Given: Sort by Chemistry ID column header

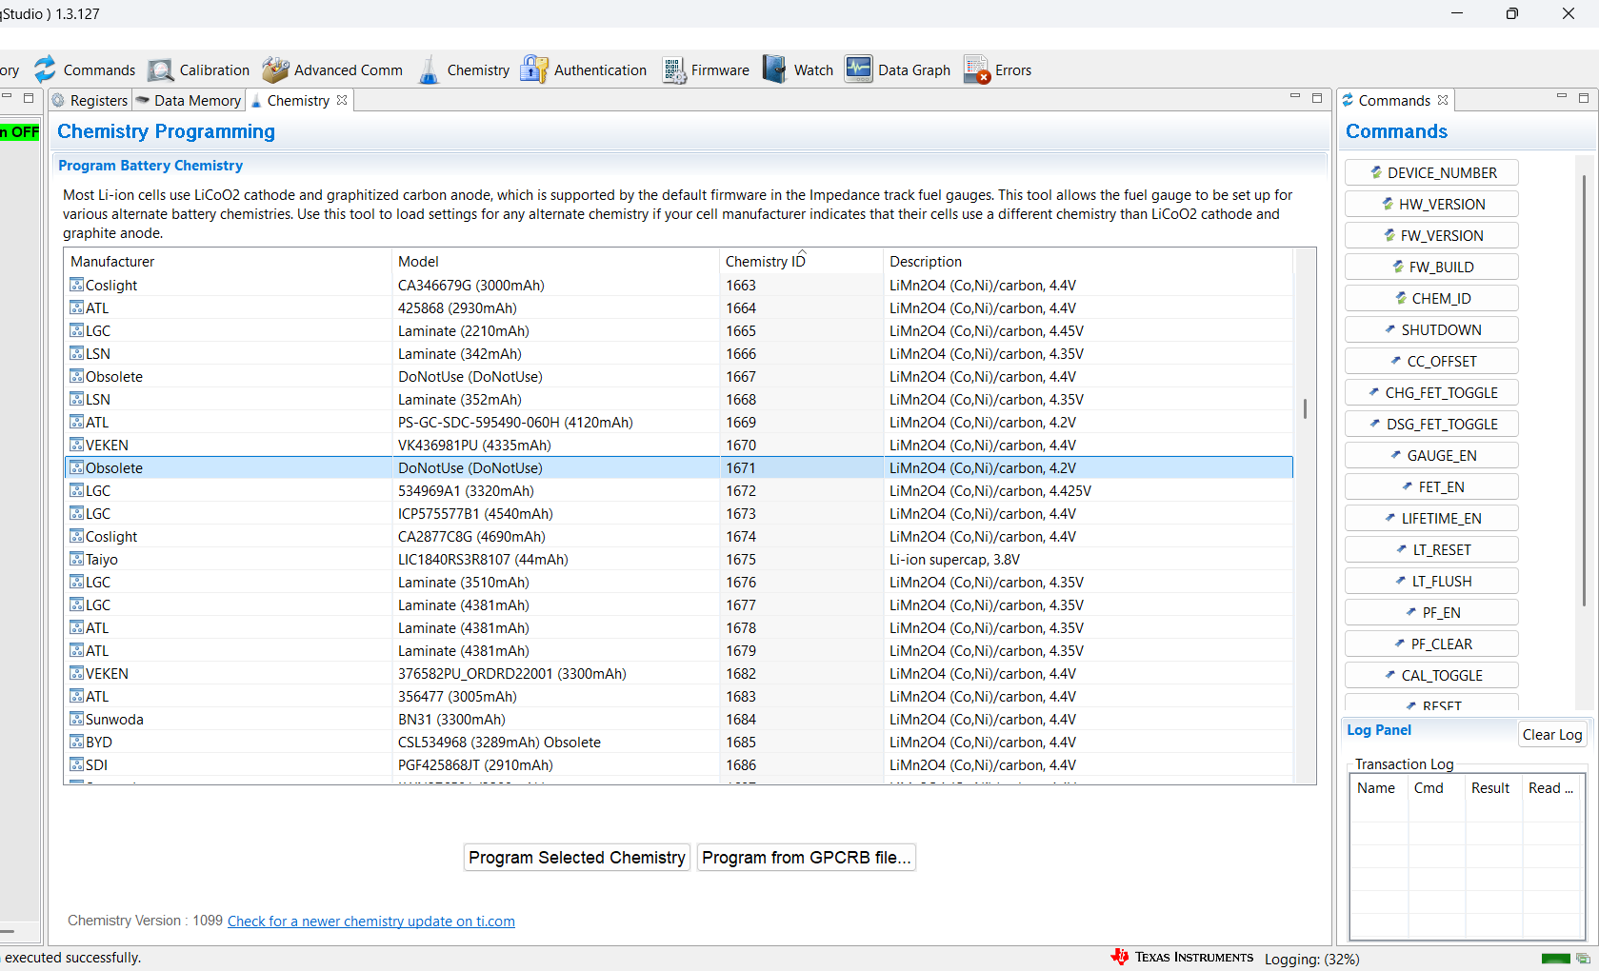Looking at the screenshot, I should click(x=802, y=262).
